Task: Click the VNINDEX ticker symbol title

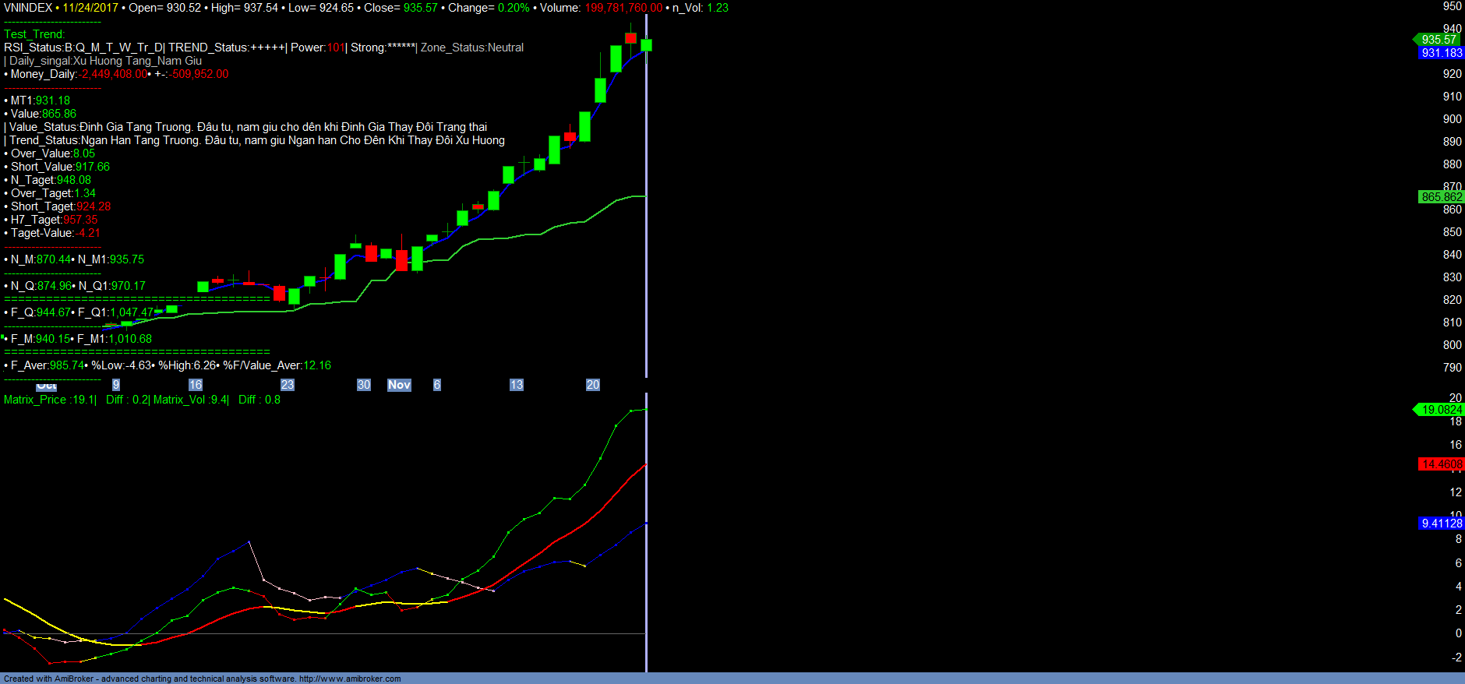Action: (28, 8)
